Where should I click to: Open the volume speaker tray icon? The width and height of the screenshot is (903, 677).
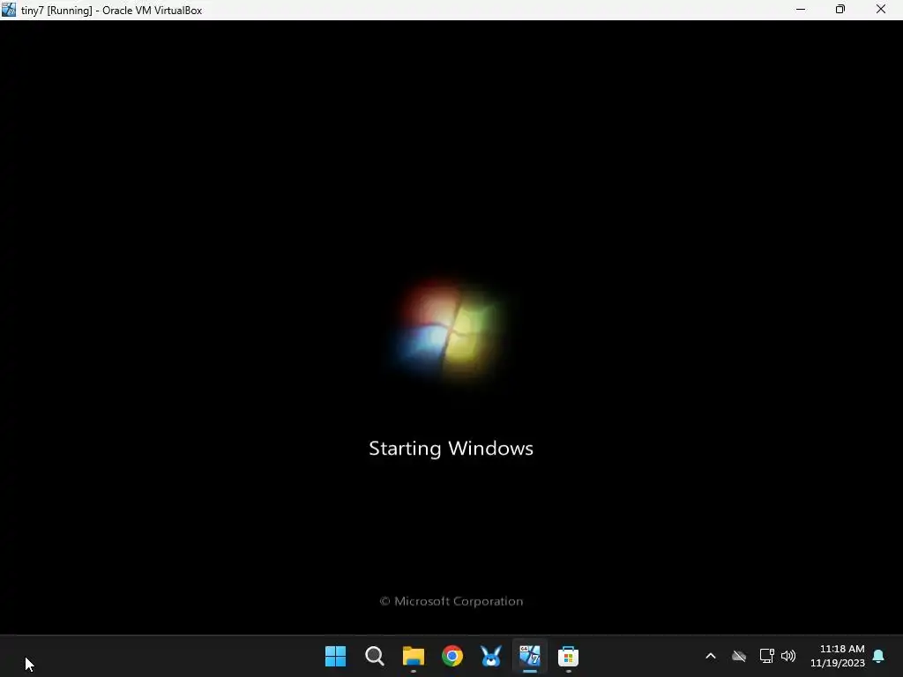click(788, 656)
